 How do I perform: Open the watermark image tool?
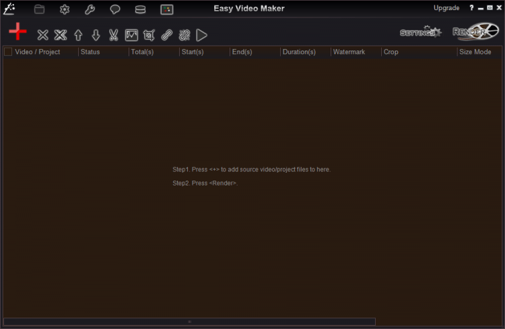click(x=131, y=35)
